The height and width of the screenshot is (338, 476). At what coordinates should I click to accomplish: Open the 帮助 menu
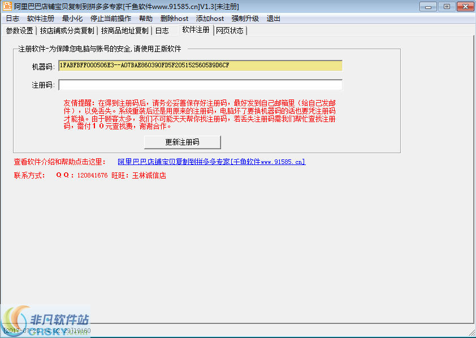coord(146,19)
